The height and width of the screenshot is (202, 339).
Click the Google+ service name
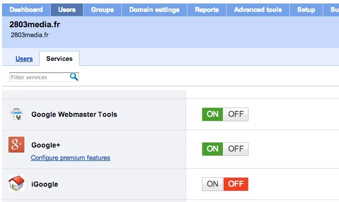pyautogui.click(x=46, y=145)
